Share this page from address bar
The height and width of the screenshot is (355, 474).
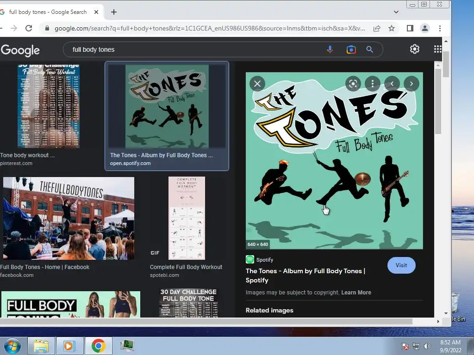377,28
